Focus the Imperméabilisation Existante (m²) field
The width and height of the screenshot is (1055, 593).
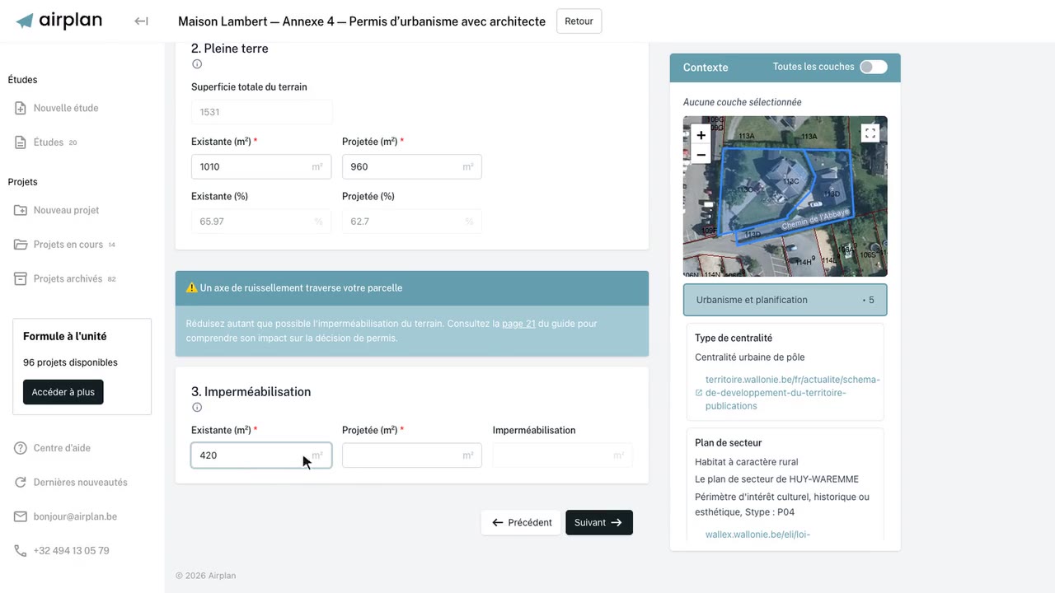261,455
